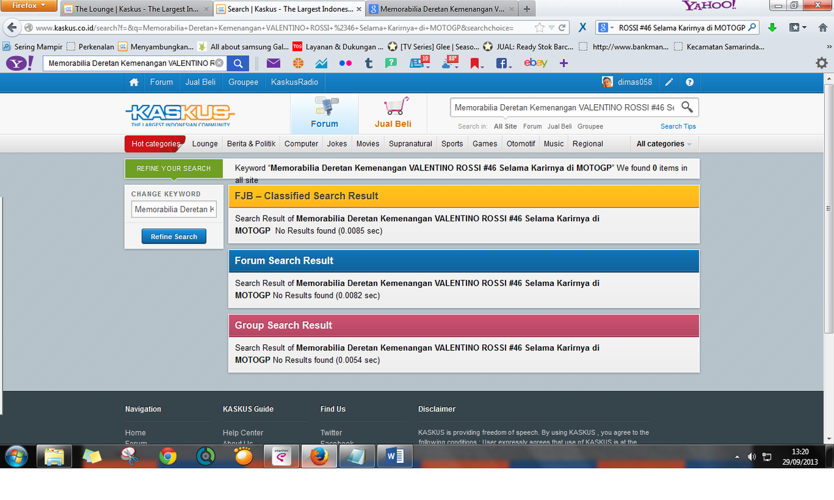
Task: Clear the Yahoo toolbar search text
Action: click(x=219, y=63)
